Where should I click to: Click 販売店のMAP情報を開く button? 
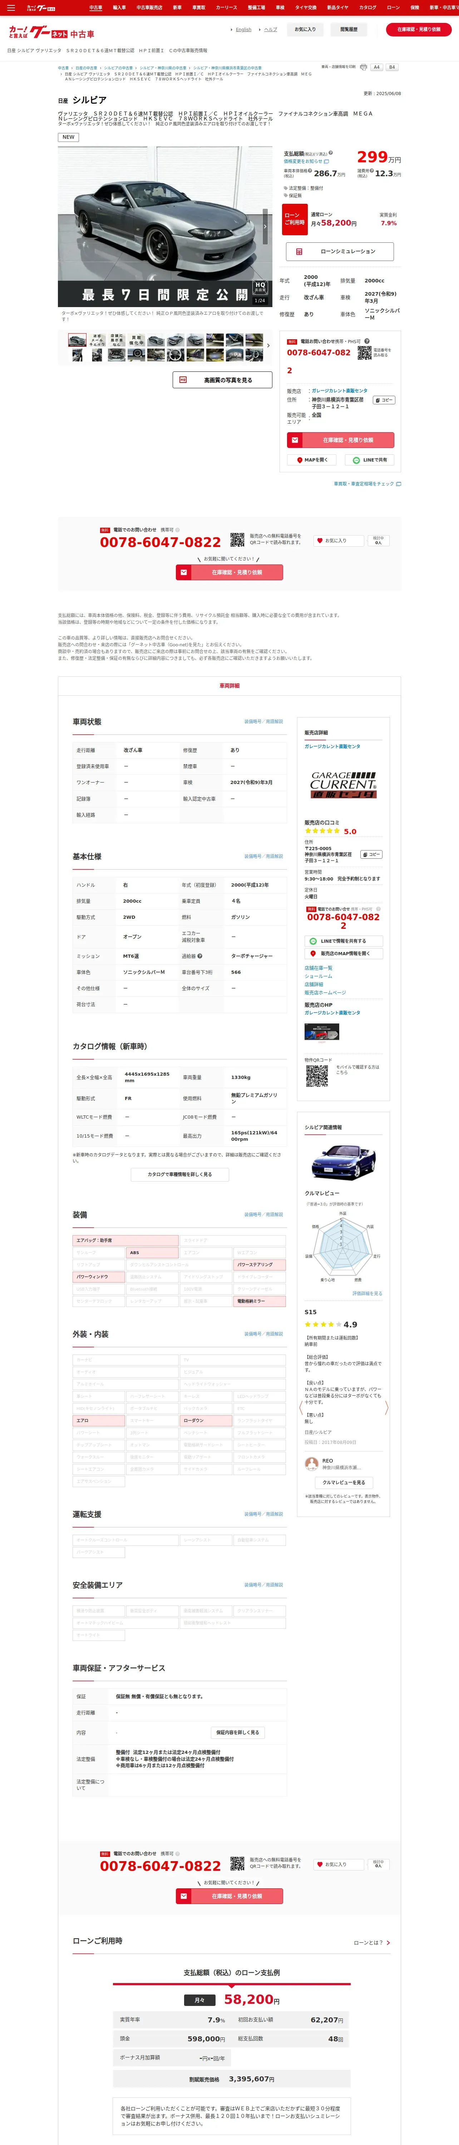343,953
